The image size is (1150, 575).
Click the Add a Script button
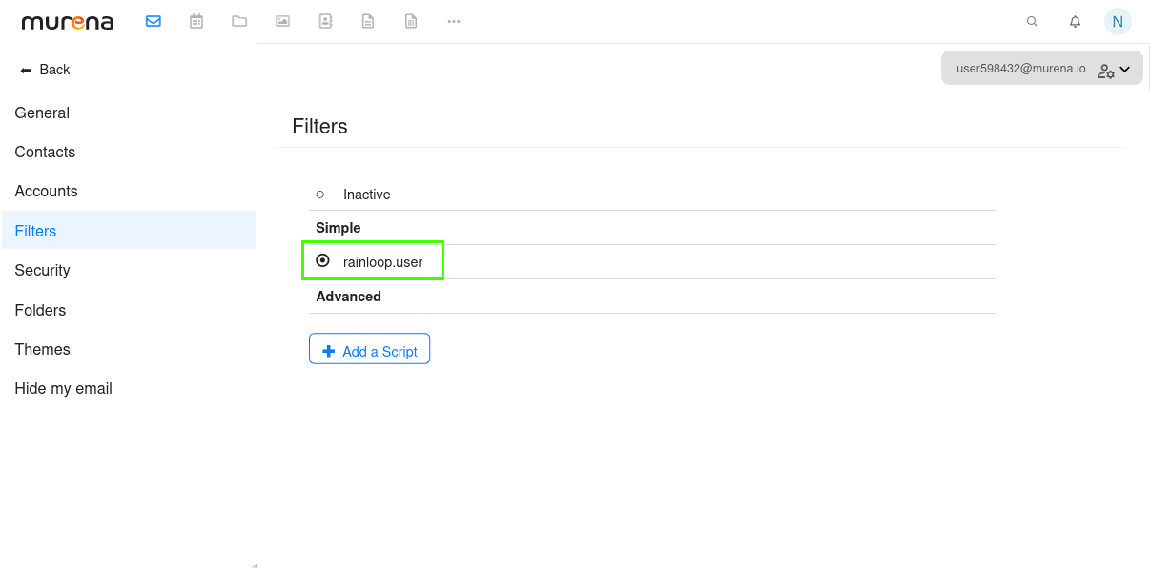pyautogui.click(x=369, y=348)
